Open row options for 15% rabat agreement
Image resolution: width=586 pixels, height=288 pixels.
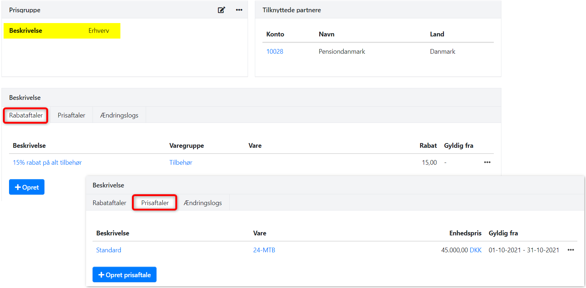coord(487,163)
